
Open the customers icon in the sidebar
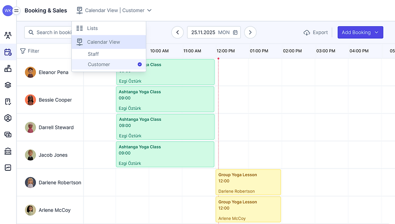click(8, 36)
